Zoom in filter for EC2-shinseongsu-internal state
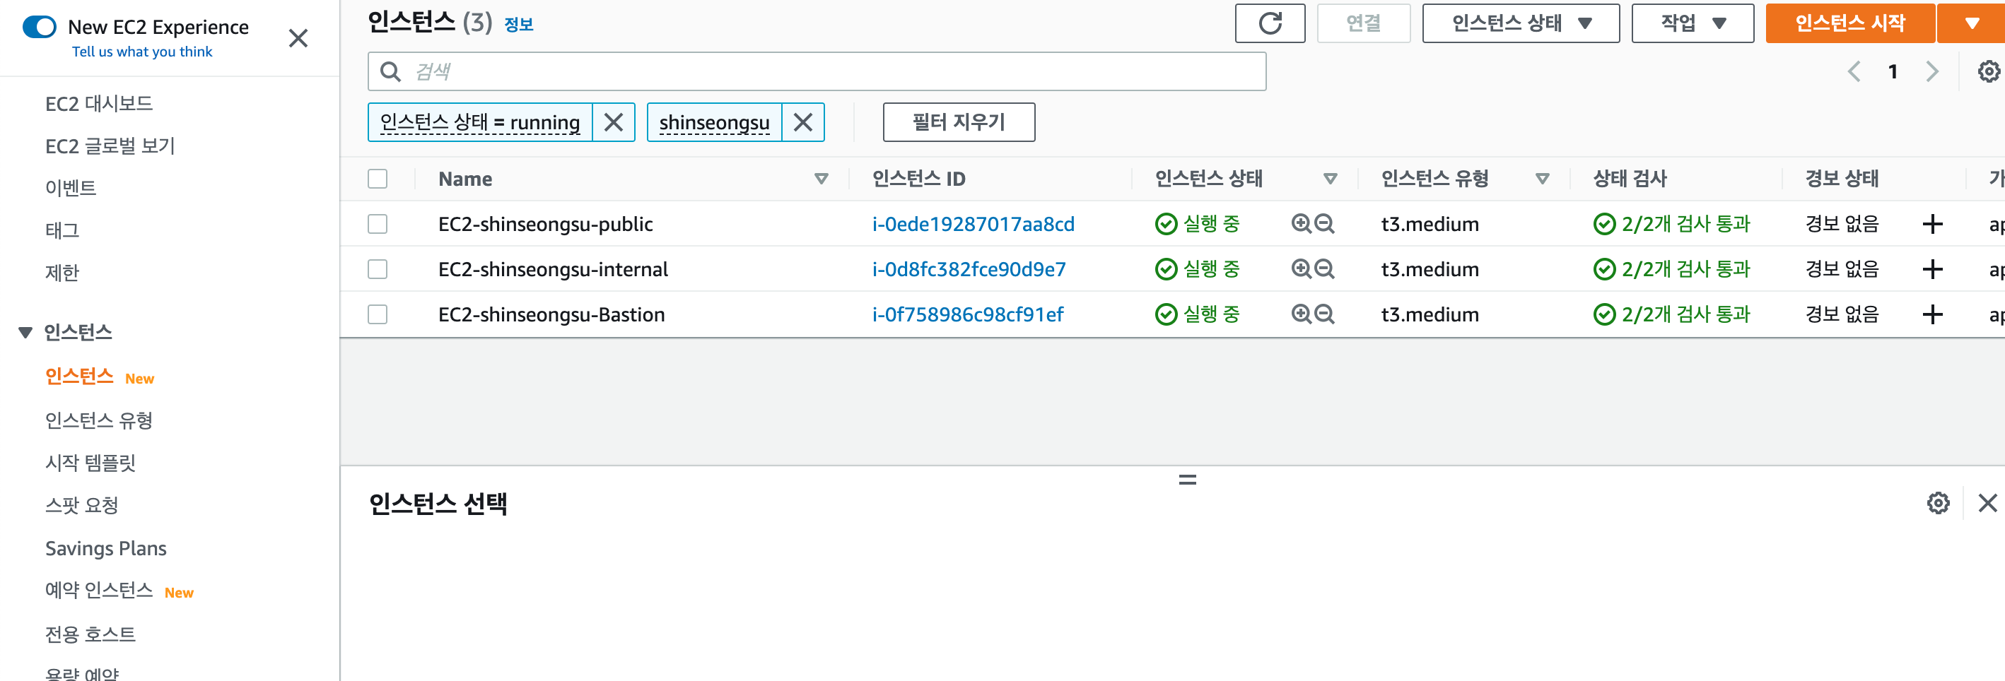This screenshot has height=681, width=2005. 1301,269
